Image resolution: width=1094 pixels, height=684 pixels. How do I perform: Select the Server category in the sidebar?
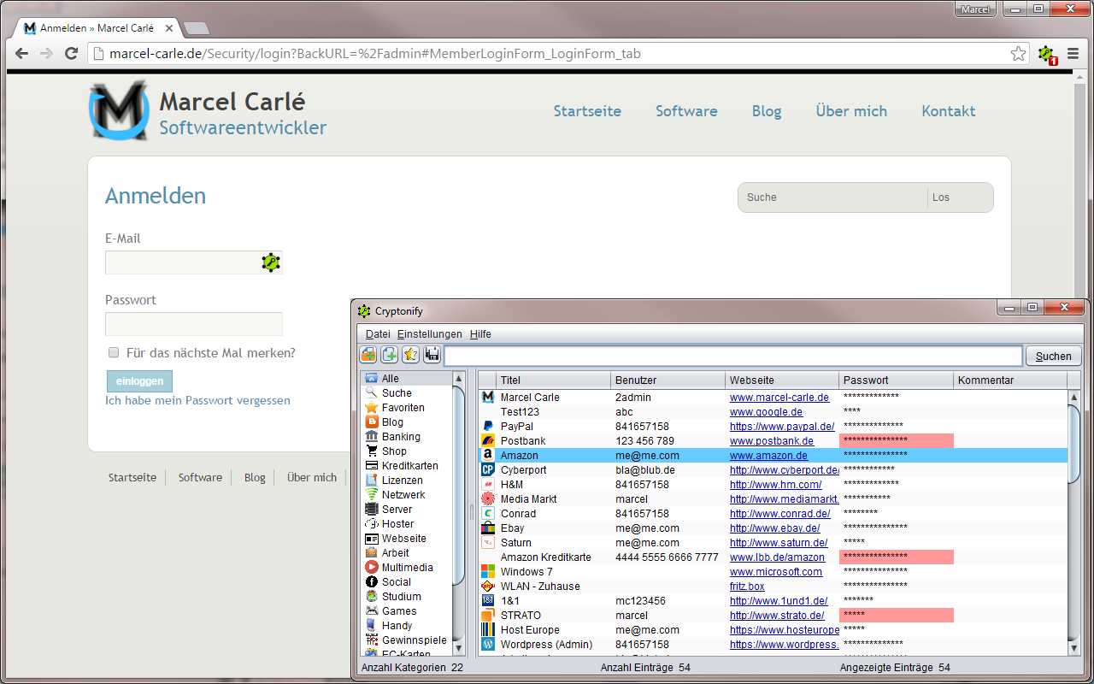(x=388, y=510)
